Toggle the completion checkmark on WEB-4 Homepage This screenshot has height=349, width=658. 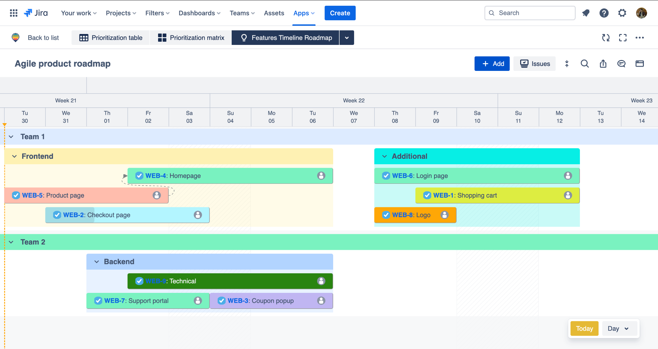click(x=139, y=176)
